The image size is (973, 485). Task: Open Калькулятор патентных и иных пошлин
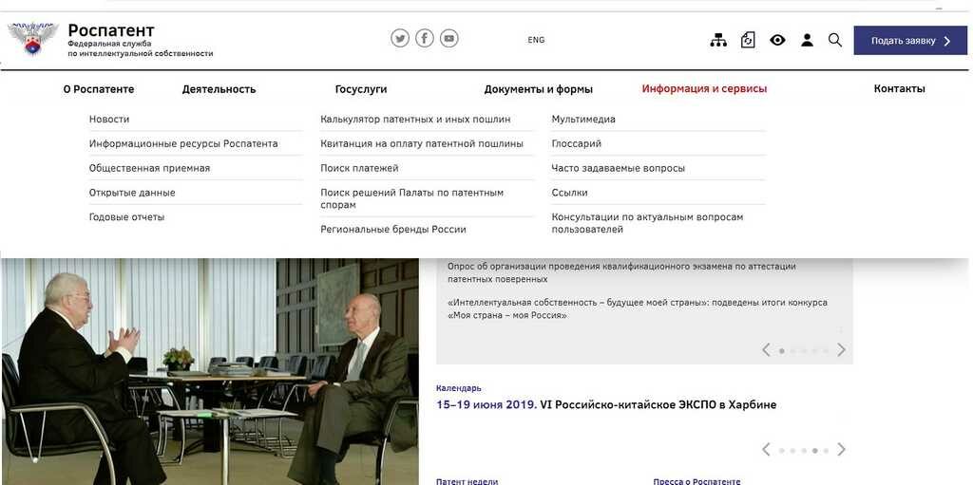[x=416, y=119]
